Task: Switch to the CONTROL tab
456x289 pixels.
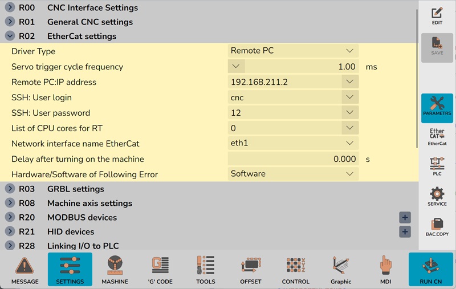Action: click(295, 269)
